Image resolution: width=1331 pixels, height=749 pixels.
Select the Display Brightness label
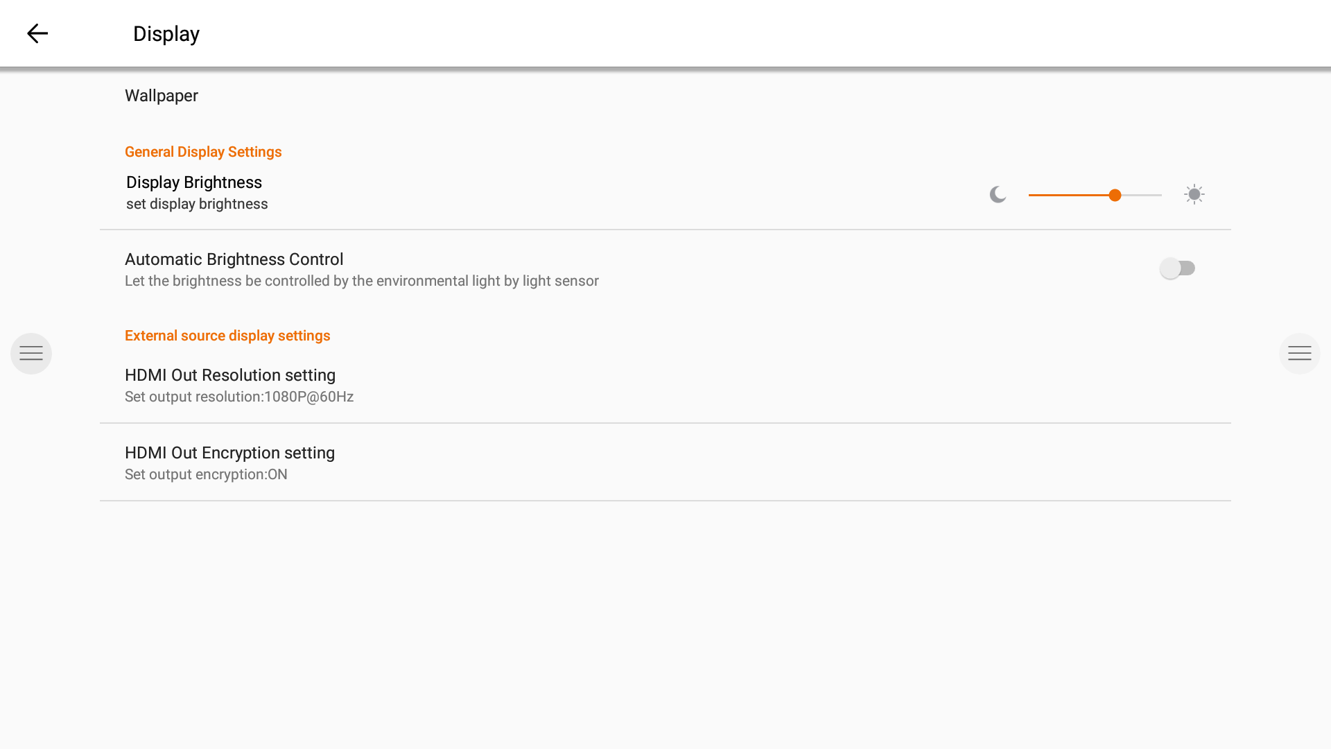(194, 182)
